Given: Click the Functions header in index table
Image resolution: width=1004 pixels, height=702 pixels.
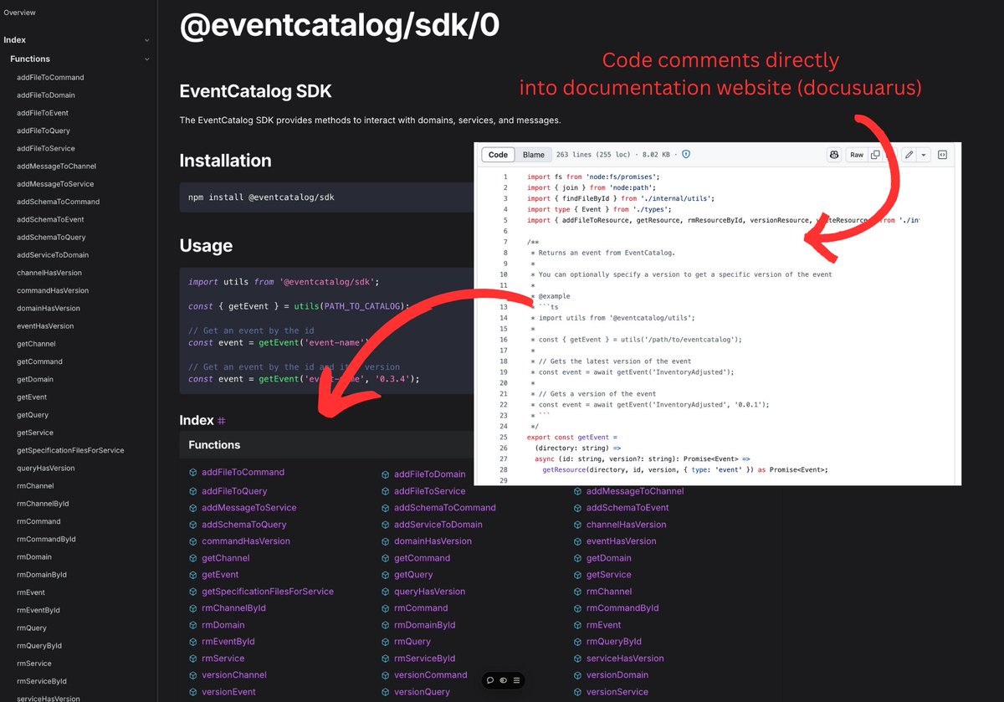Looking at the screenshot, I should pyautogui.click(x=214, y=445).
